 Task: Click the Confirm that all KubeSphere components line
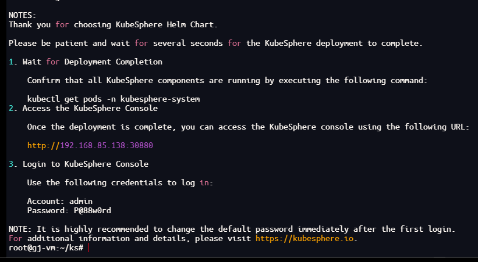click(x=227, y=80)
